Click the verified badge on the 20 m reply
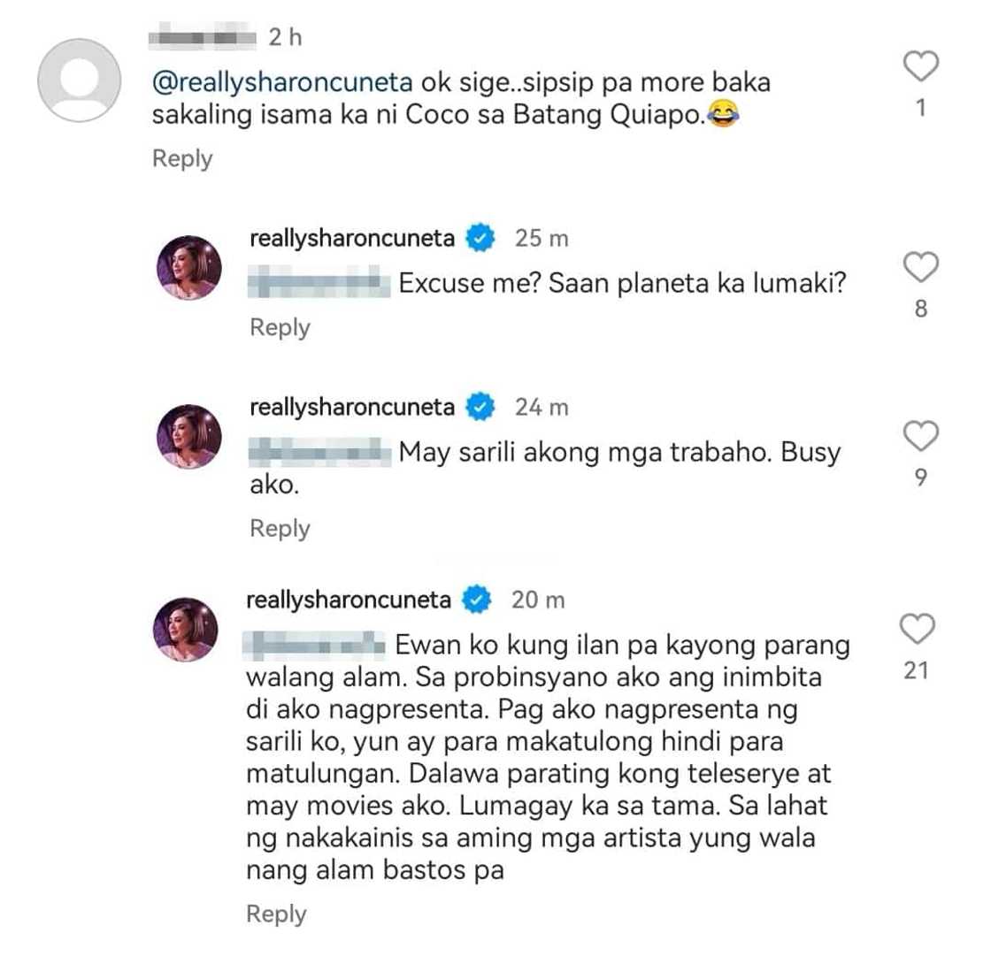Viewport: 991px width, 956px height. pyautogui.click(x=477, y=600)
